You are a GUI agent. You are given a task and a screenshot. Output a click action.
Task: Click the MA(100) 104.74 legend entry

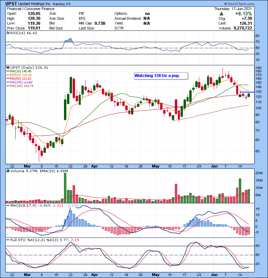[x=20, y=86]
